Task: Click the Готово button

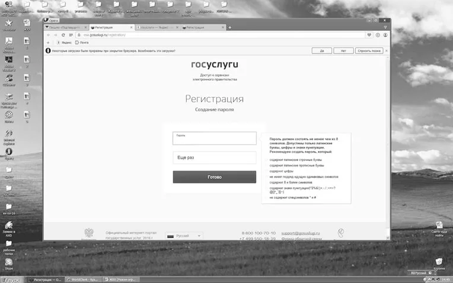Action: (215, 177)
